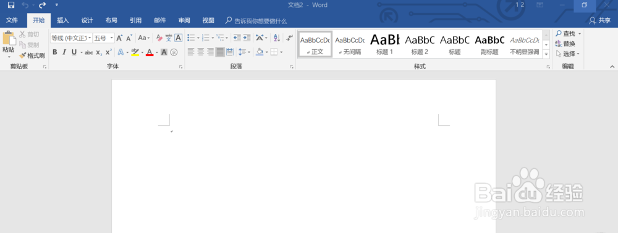Apply character border (boxed A) icon
Viewport: 618px width, 233px height.
point(178,38)
